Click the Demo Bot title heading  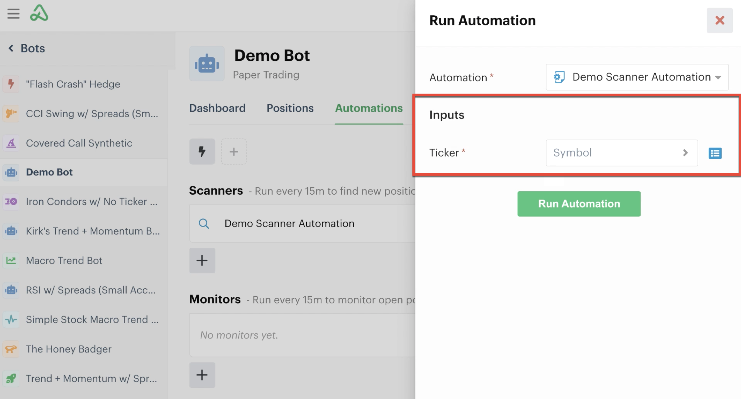pos(272,55)
